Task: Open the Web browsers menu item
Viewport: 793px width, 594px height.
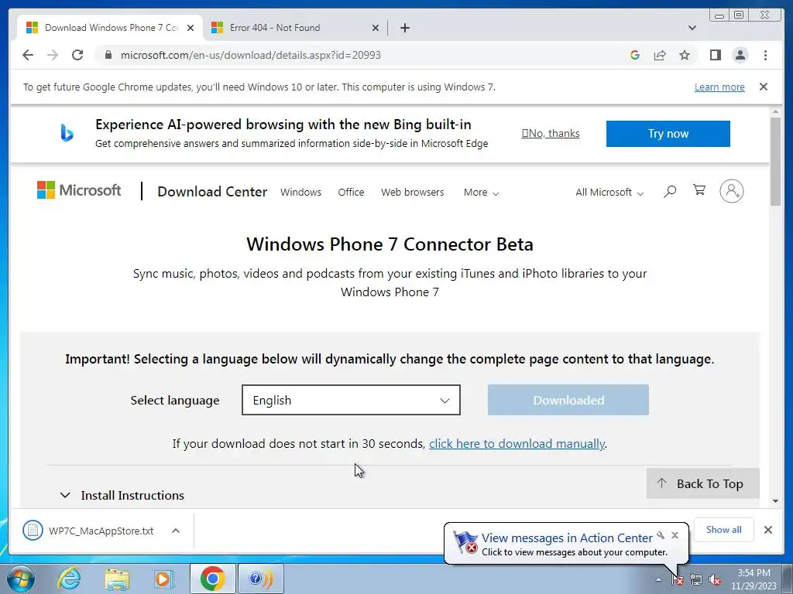Action: pos(412,193)
